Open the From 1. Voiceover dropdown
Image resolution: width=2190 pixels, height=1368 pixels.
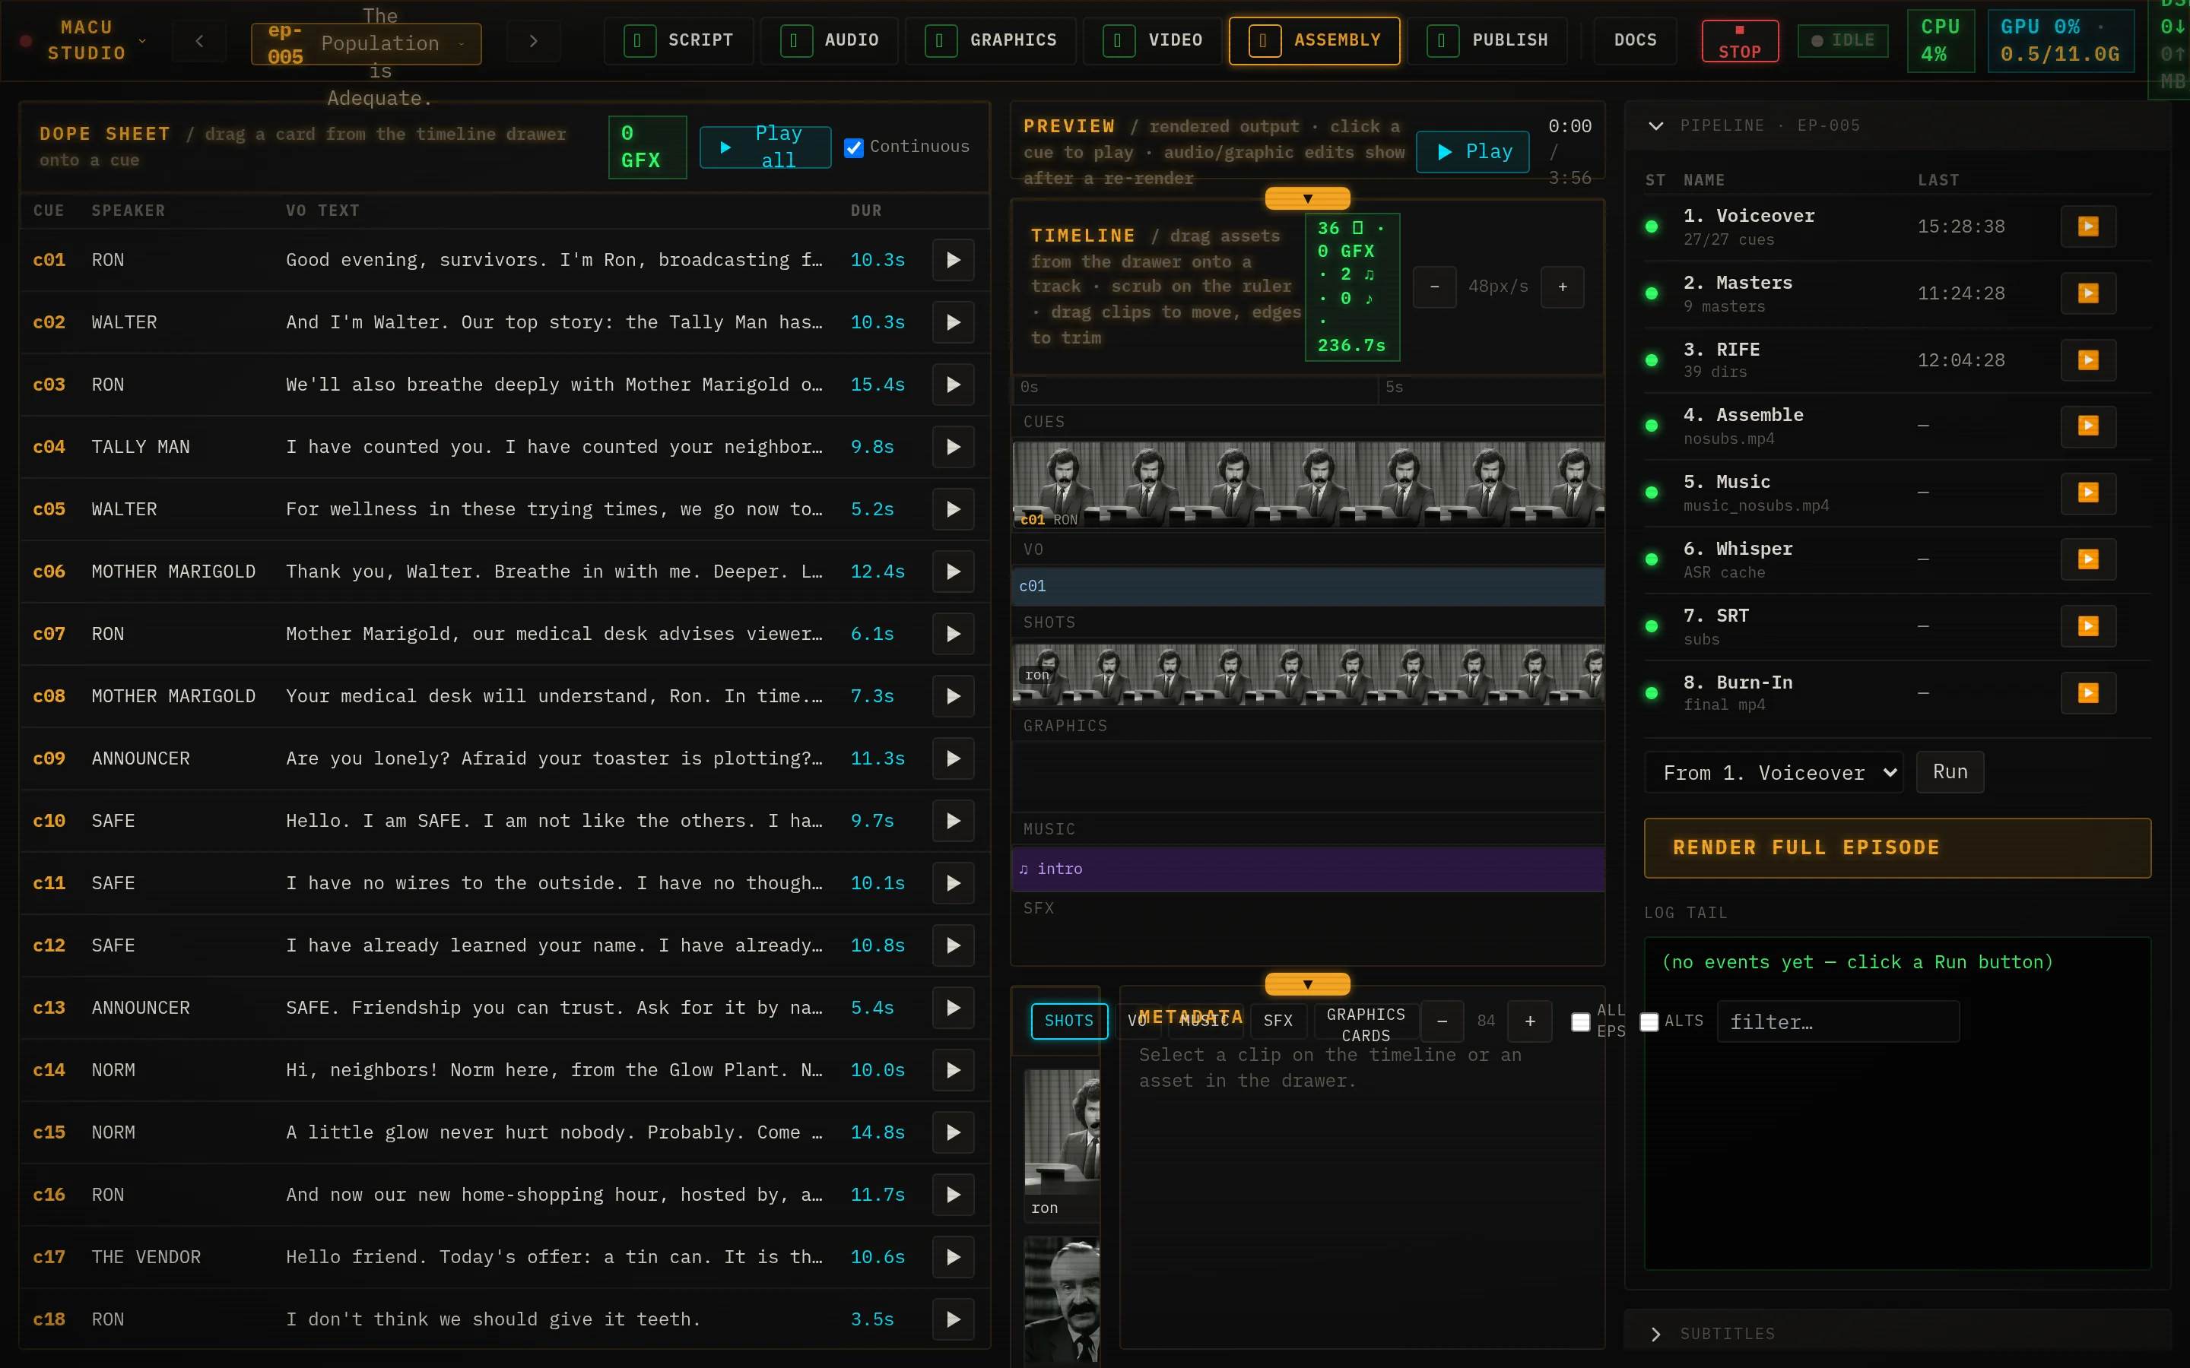coord(1774,773)
